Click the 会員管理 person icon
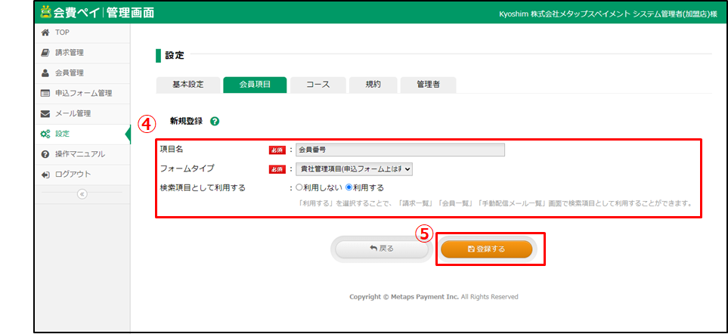Viewport: 728px width, 334px height. (x=45, y=73)
